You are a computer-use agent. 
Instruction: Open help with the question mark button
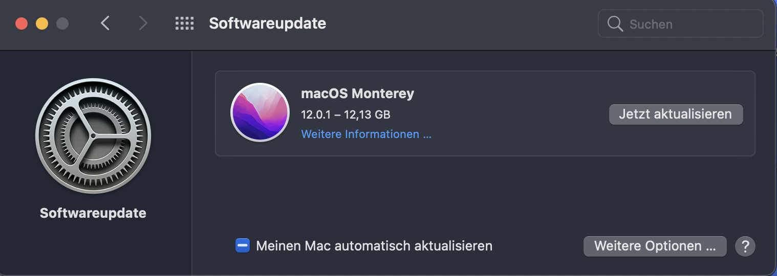click(745, 246)
